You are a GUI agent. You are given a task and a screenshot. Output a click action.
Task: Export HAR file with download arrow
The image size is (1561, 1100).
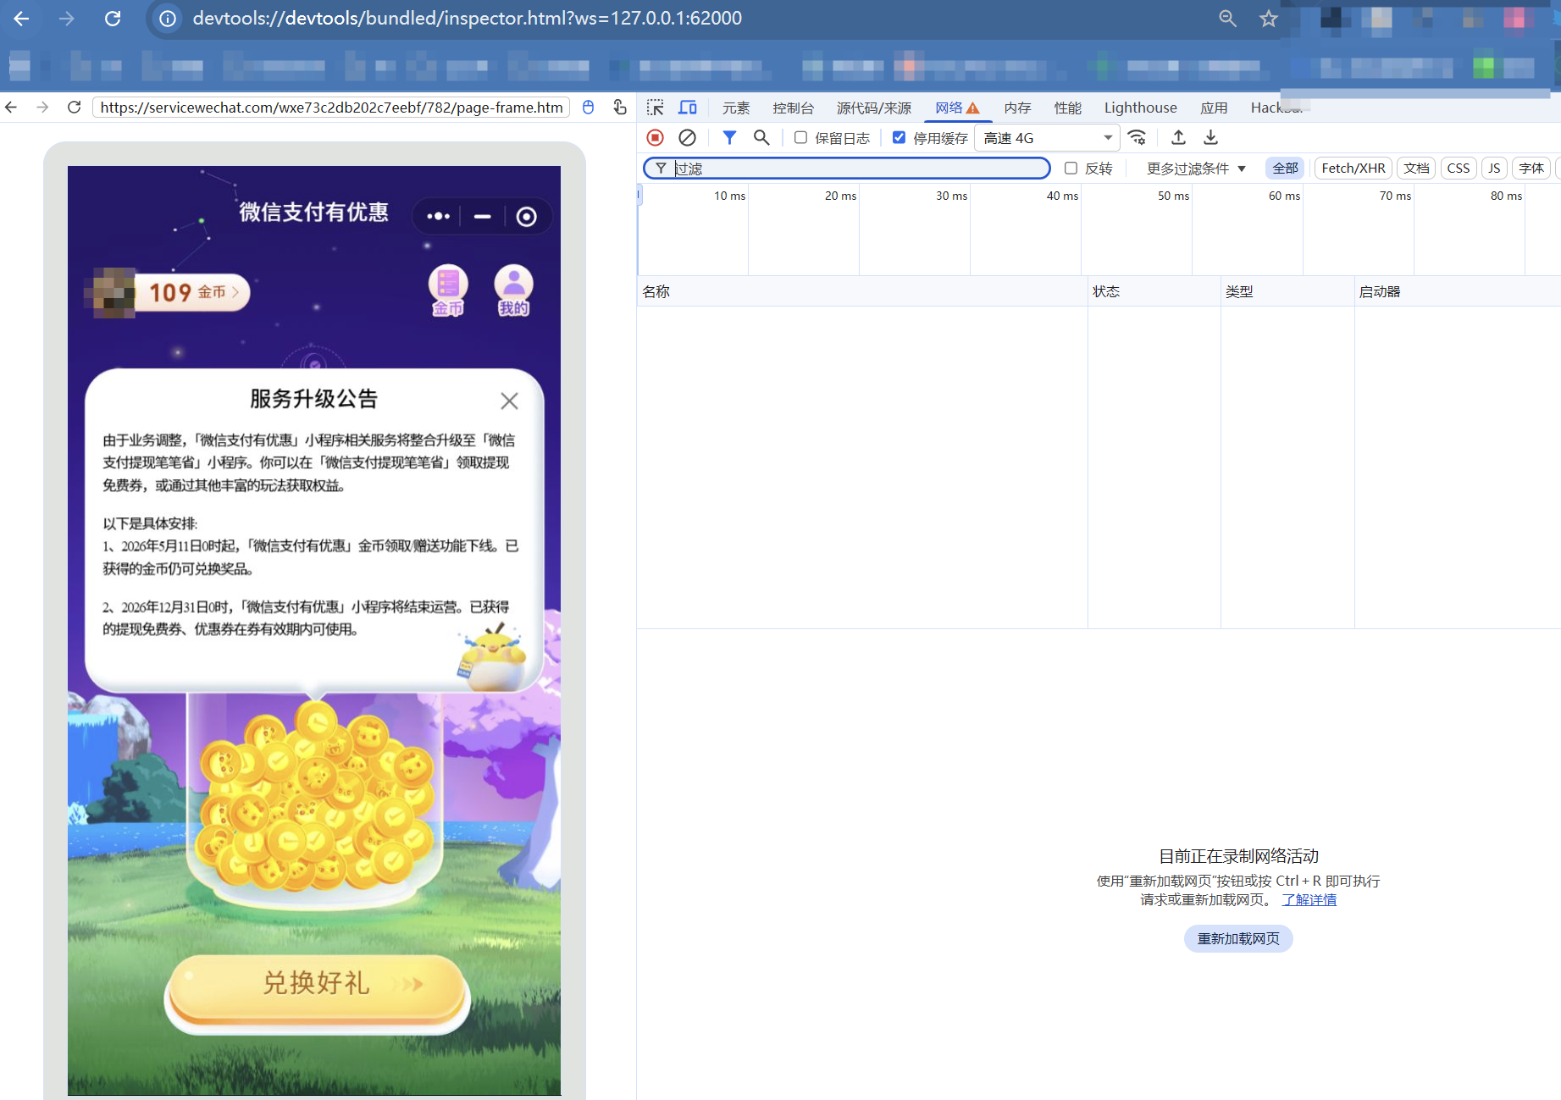click(x=1211, y=137)
